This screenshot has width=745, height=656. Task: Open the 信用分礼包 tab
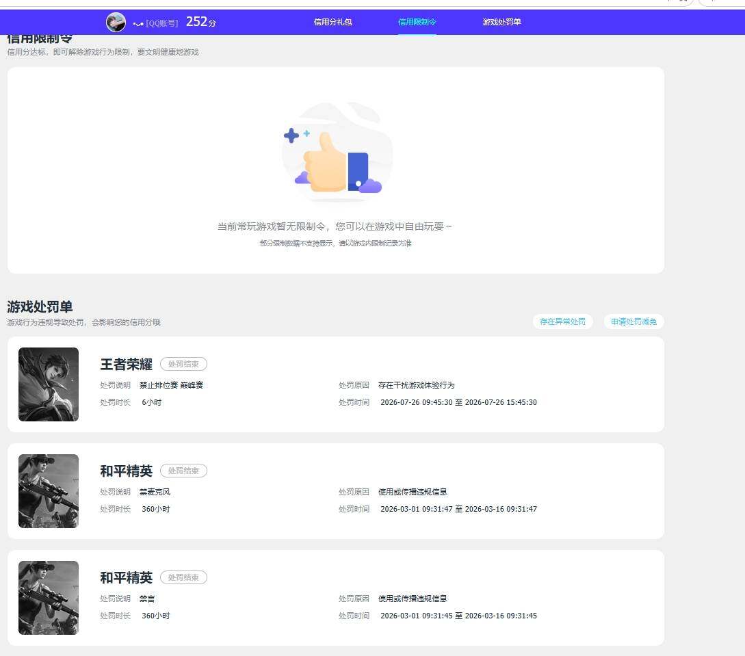tap(332, 22)
